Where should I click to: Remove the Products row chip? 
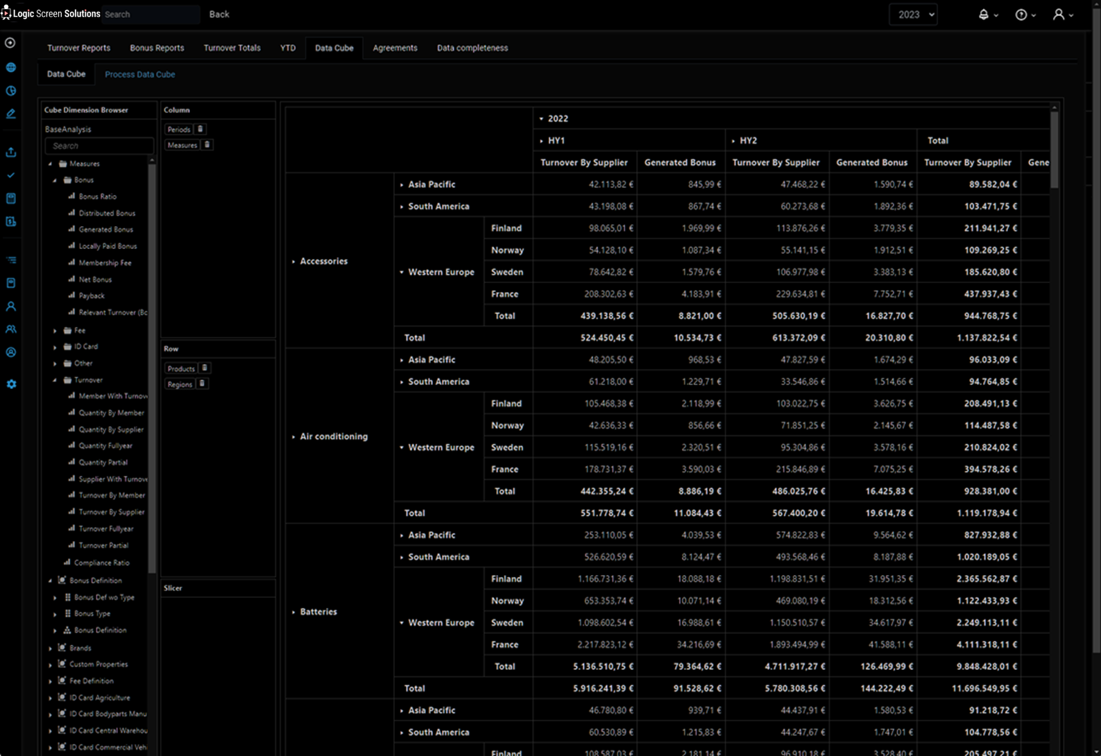click(x=205, y=368)
